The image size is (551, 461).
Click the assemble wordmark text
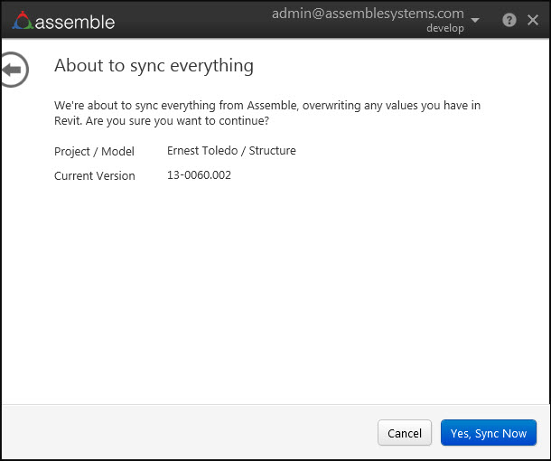[75, 20]
